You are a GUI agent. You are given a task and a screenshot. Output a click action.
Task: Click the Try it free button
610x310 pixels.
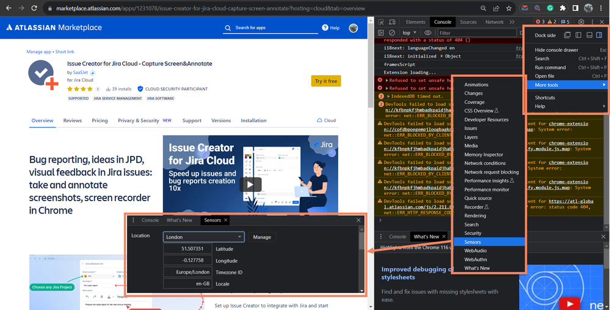[x=326, y=81]
